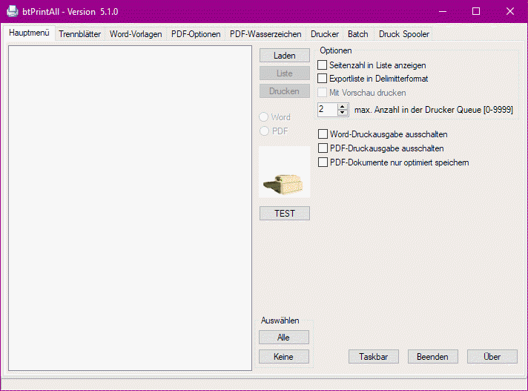Click the btPrintAll printer icon in title bar
The width and height of the screenshot is (528, 391).
(x=13, y=12)
